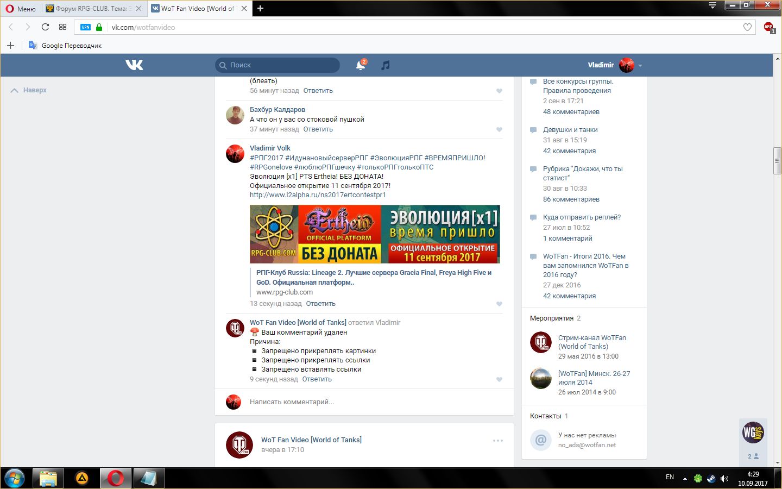
Task: Open the volume tray icon
Action: [724, 478]
